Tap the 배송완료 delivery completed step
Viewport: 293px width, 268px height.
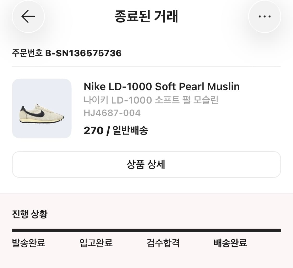[230, 243]
